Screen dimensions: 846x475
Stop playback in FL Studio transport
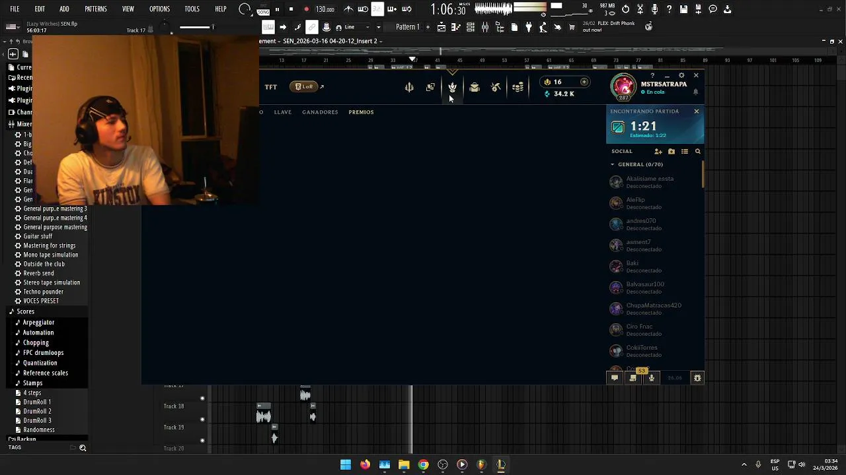[291, 9]
